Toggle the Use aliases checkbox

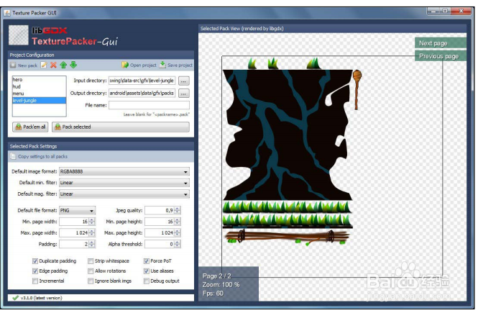pyautogui.click(x=147, y=271)
